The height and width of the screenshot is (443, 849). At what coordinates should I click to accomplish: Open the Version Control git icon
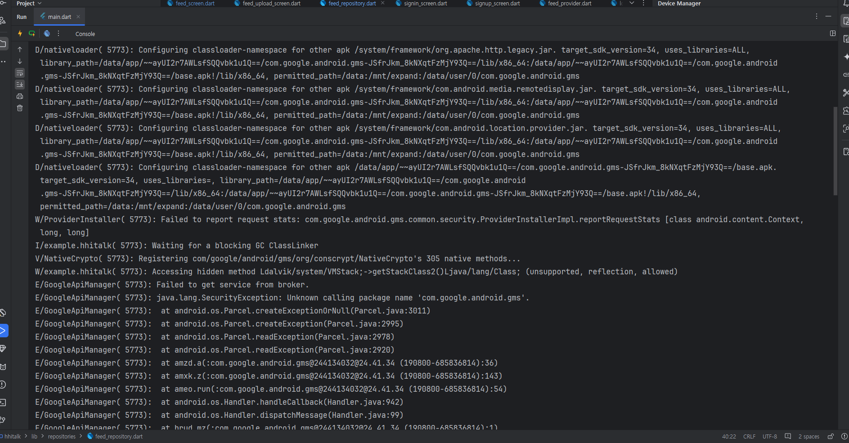tap(3, 420)
